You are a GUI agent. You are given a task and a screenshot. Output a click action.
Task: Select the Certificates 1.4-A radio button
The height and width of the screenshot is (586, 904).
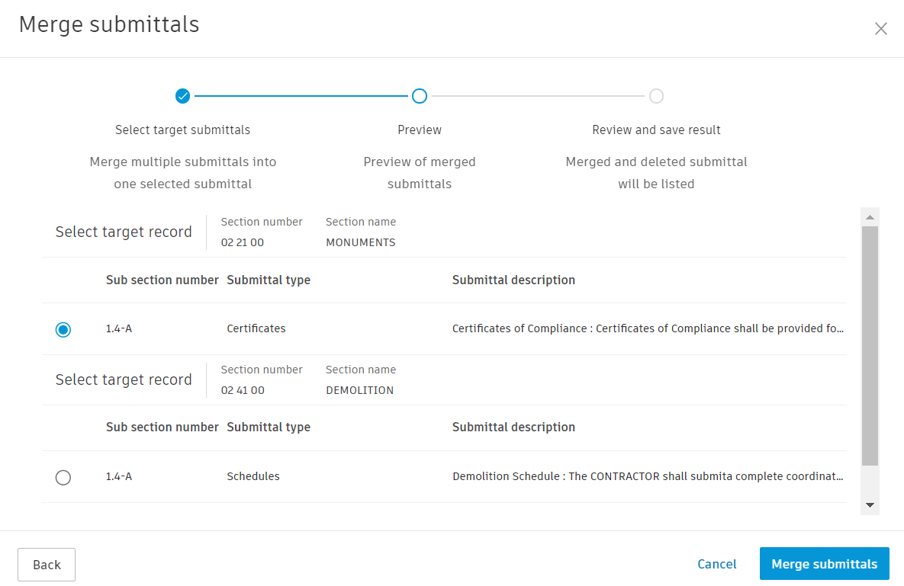[x=63, y=329]
